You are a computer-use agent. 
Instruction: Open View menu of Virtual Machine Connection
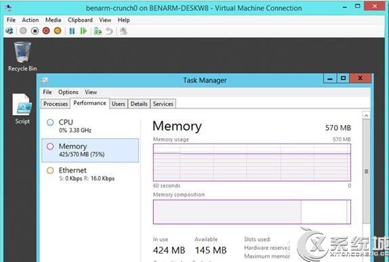point(105,20)
